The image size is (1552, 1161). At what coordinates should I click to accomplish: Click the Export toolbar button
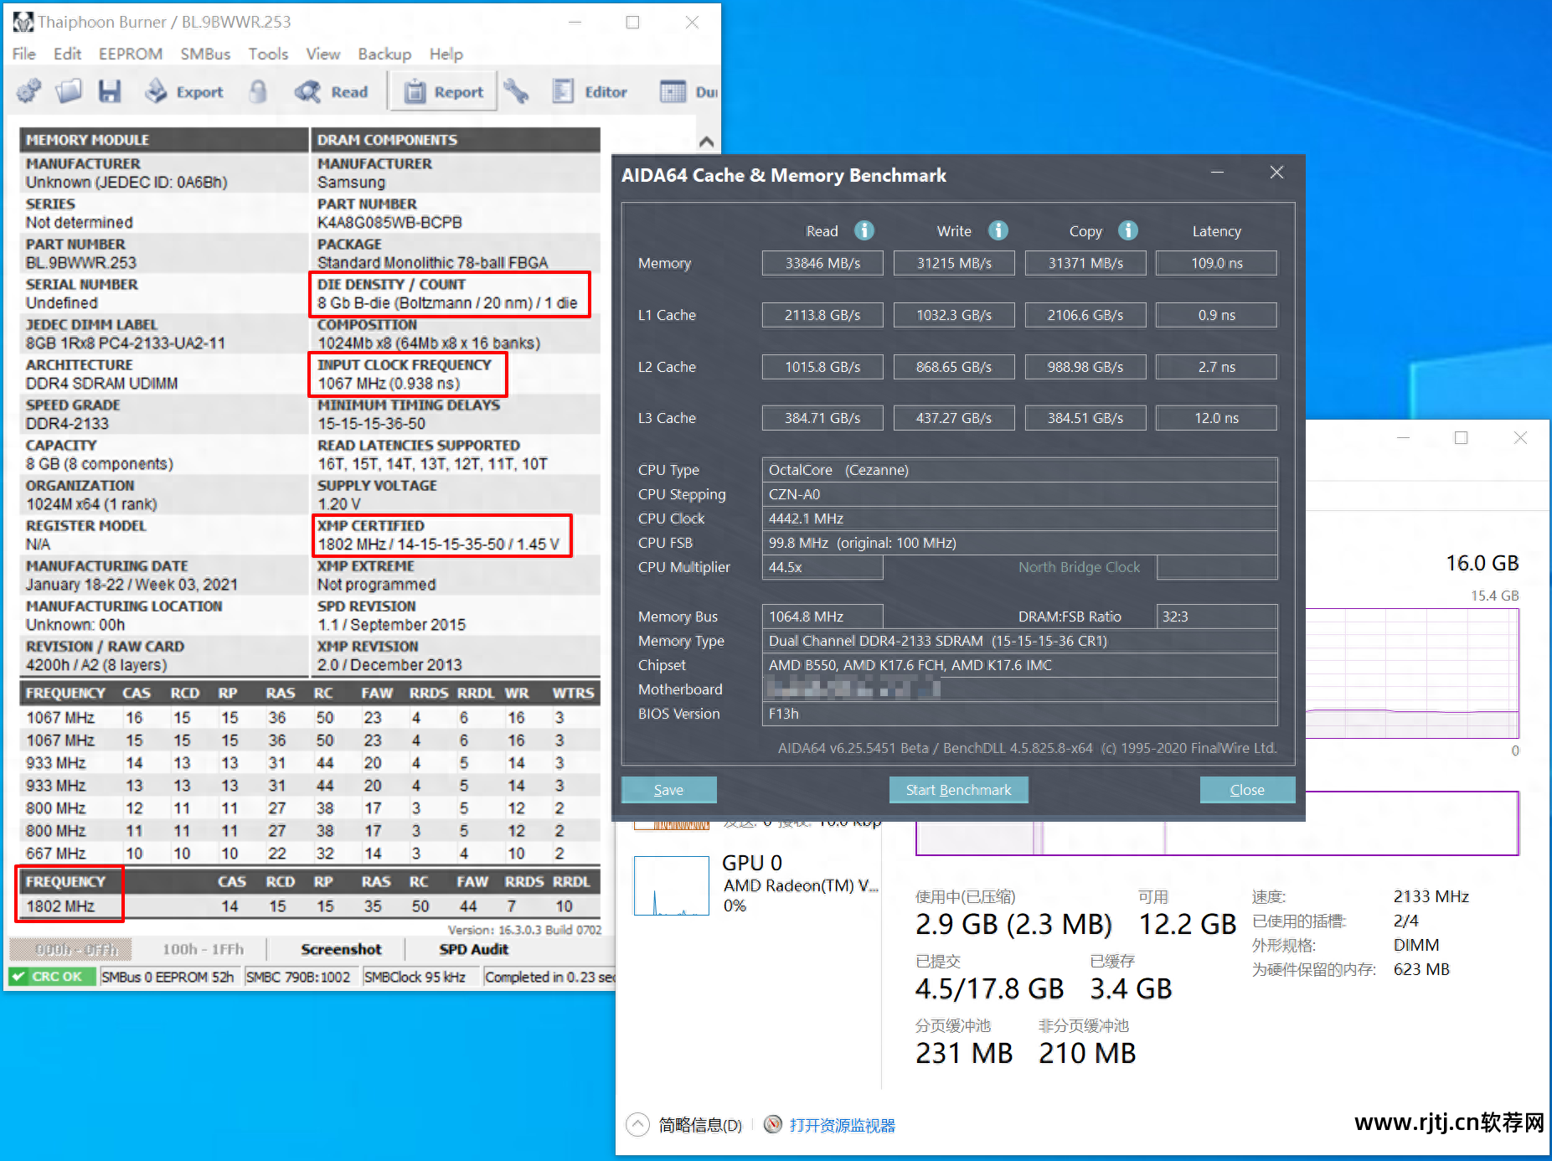(184, 91)
